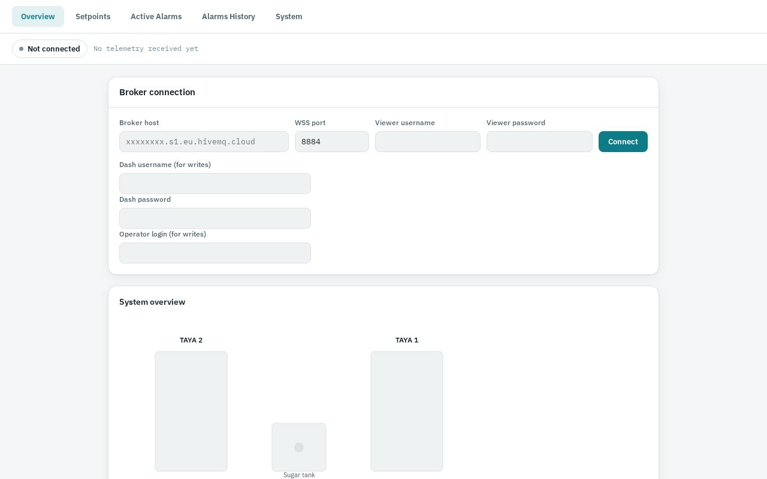Click the Dash username (for writes) field
Screen dimensions: 767x479
pos(215,184)
